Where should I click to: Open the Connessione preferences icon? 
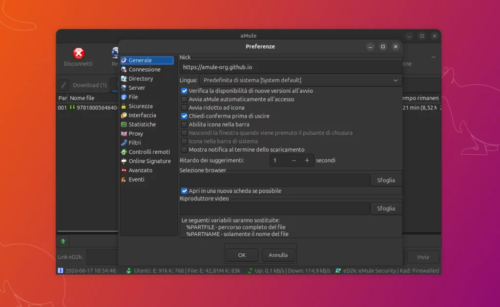click(x=124, y=69)
